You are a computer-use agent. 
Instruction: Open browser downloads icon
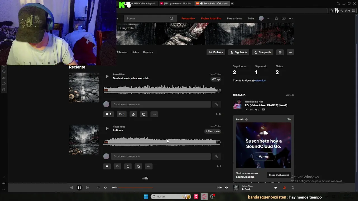pyautogui.click(x=341, y=11)
